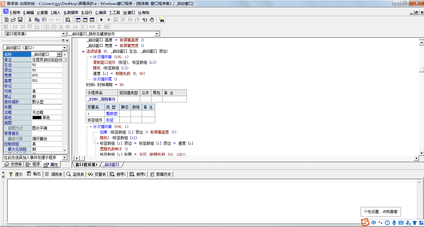
Task: Switch to 支持库 panel tab
Action: pyautogui.click(x=13, y=164)
